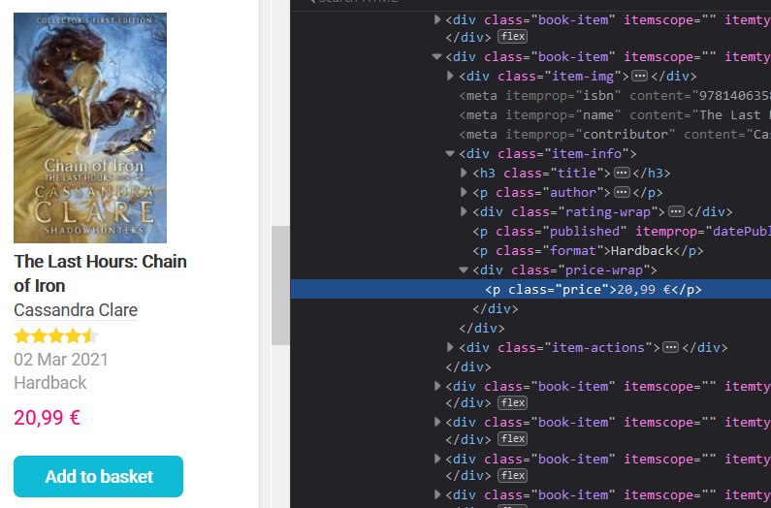Select the p class format Hardback line
The width and height of the screenshot is (771, 508).
point(588,251)
